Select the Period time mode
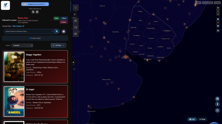This screenshot has width=222, height=124. (202, 119)
